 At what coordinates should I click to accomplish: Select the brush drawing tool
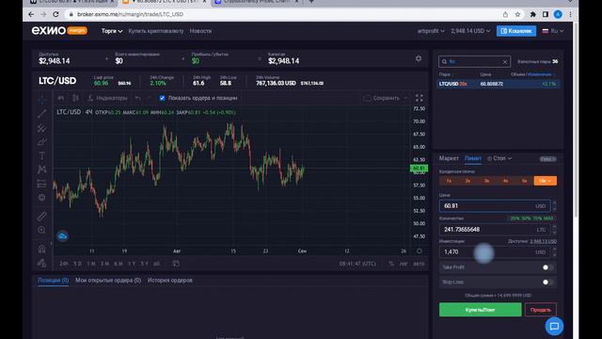(x=41, y=142)
